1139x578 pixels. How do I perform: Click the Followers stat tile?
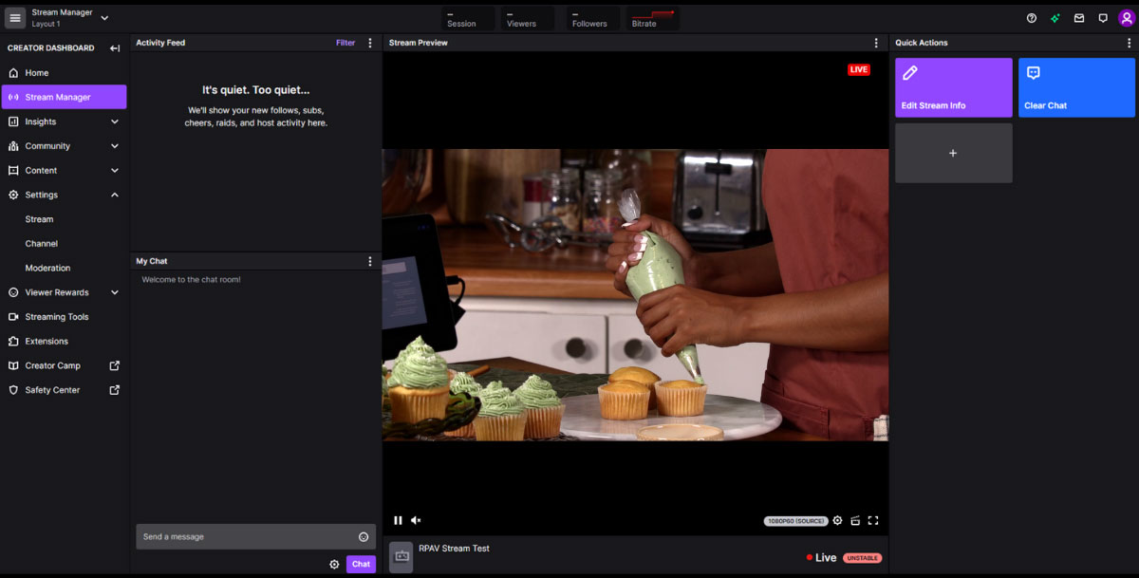click(593, 18)
